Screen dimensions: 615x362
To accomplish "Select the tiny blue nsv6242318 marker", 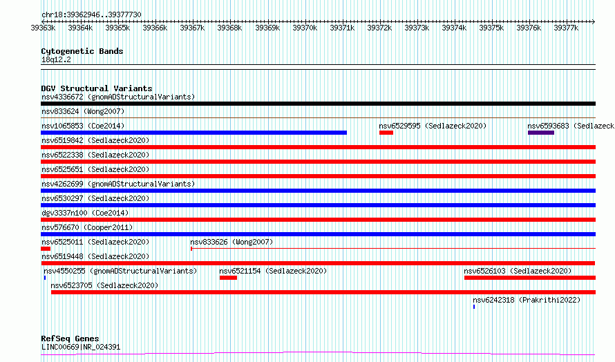I will (x=474, y=307).
